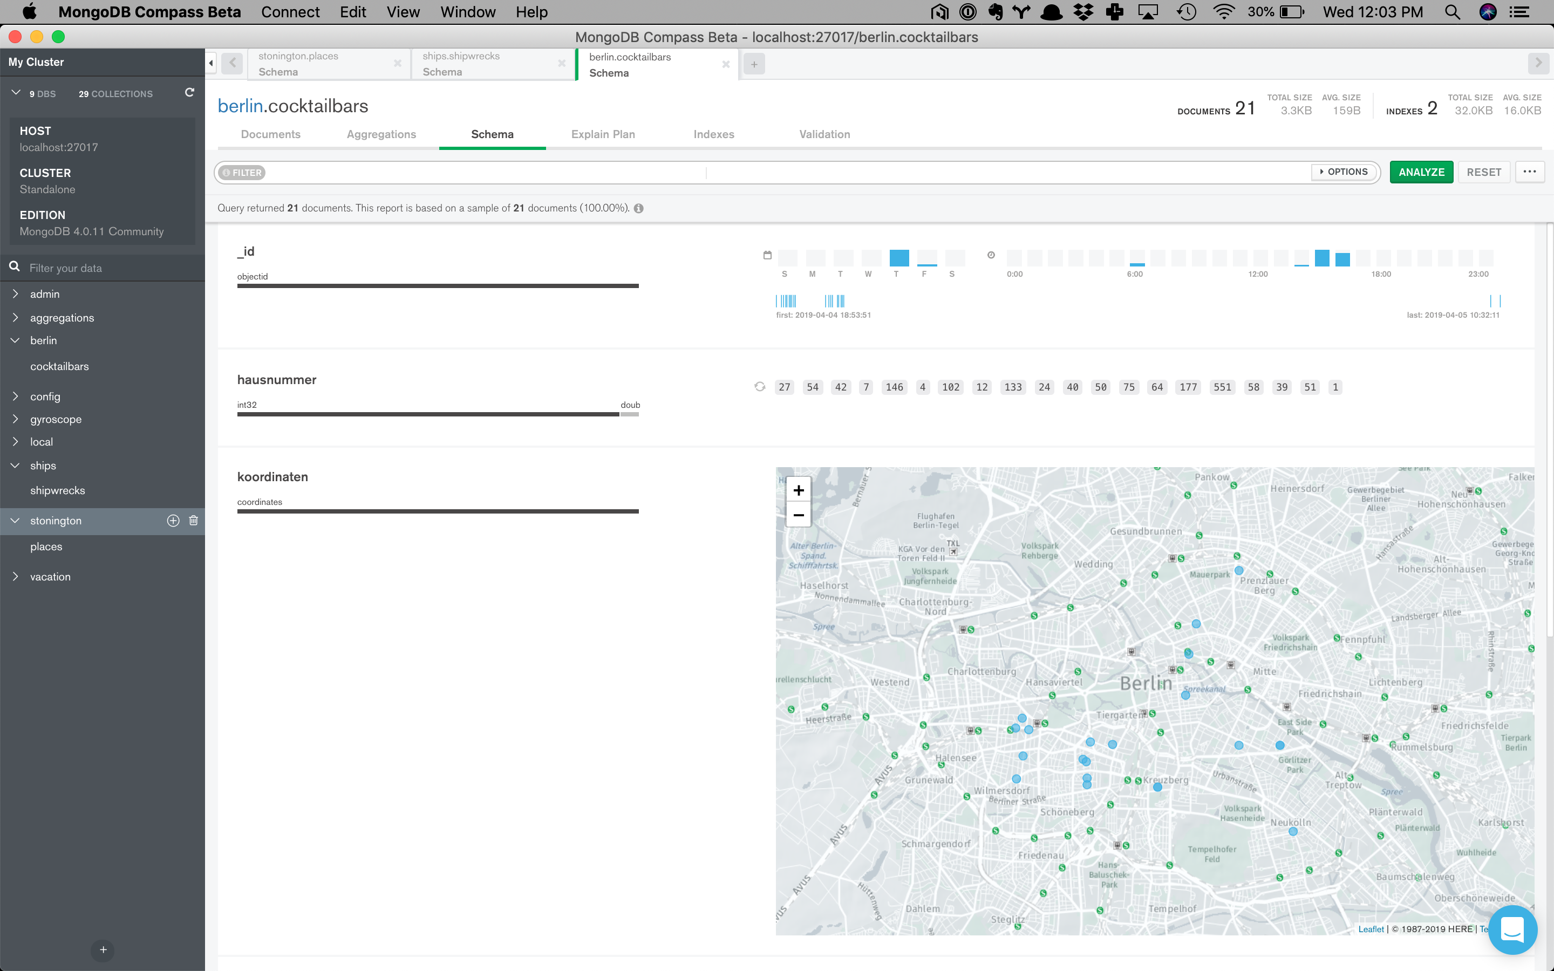The image size is (1554, 971).
Task: Collapse the sidebar with arrow toggle
Action: (x=212, y=63)
